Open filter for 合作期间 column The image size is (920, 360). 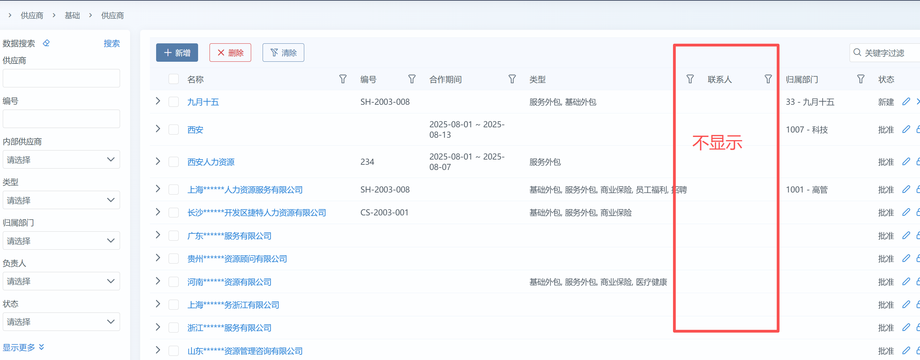pos(512,79)
